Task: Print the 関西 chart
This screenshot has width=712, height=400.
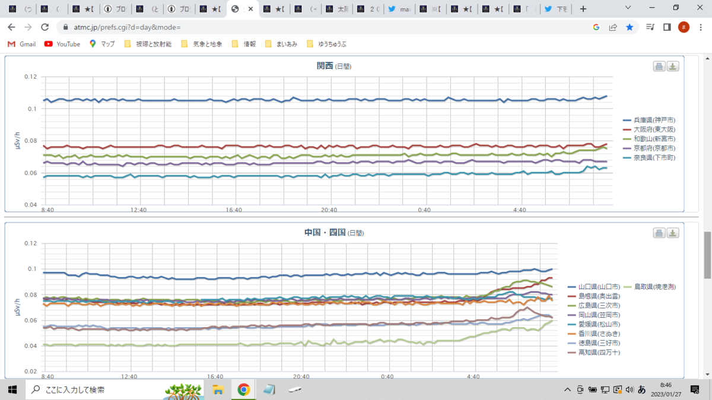Action: (x=659, y=66)
